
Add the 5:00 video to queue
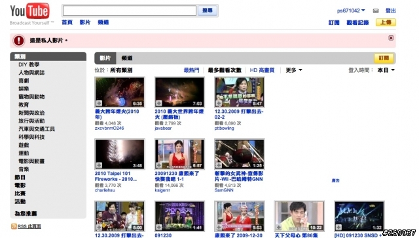[x=99, y=228]
